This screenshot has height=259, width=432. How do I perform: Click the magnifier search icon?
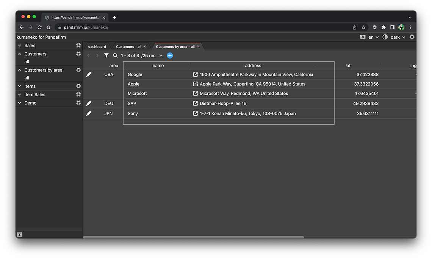pyautogui.click(x=115, y=56)
